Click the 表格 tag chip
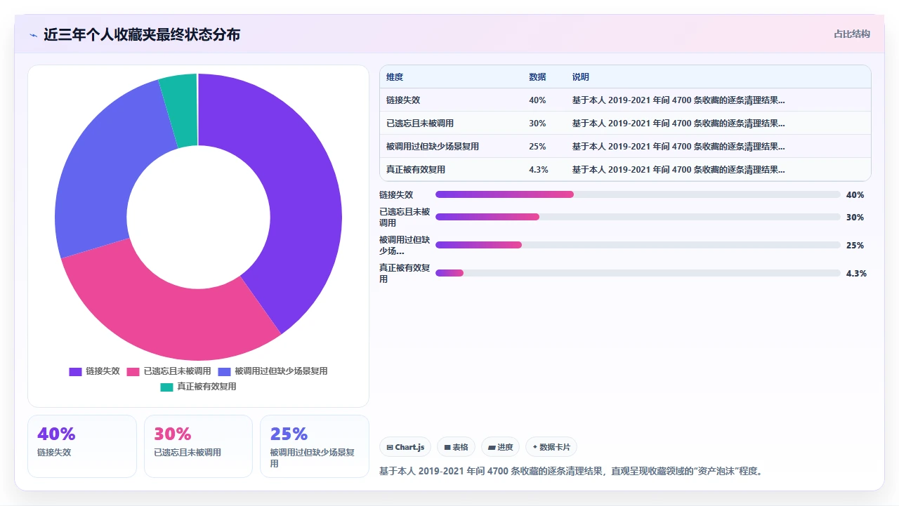899x506 pixels. pyautogui.click(x=457, y=447)
